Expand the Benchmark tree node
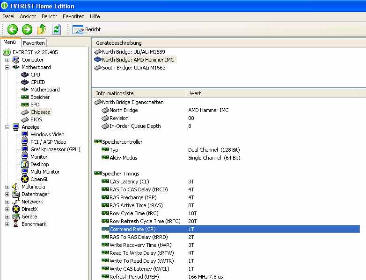This screenshot has width=366, height=280. [x=7, y=224]
